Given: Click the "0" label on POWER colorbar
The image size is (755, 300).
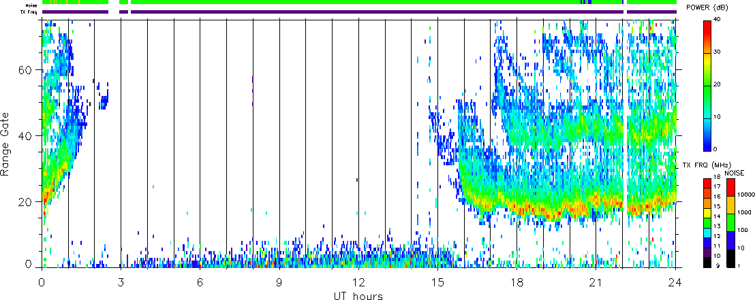Looking at the screenshot, I should pos(716,148).
